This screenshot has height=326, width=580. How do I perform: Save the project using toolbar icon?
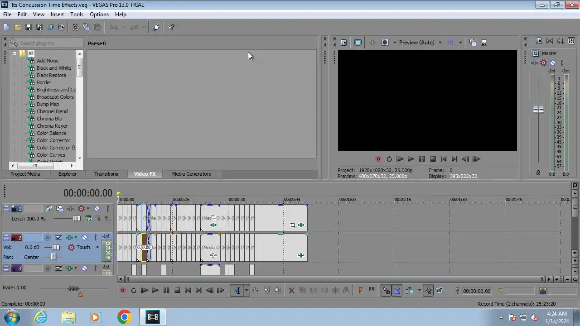coord(28,27)
